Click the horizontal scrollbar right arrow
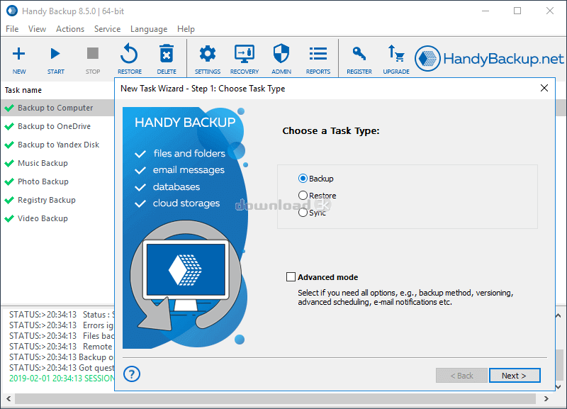This screenshot has height=409, width=567. click(x=546, y=399)
